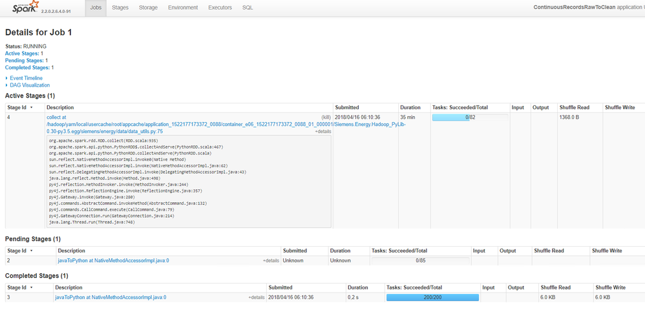Open pending stage javaToPython link
The image size is (645, 312).
coord(114,260)
